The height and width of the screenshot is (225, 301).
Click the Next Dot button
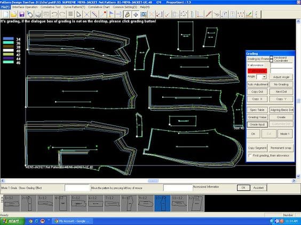tap(281, 91)
